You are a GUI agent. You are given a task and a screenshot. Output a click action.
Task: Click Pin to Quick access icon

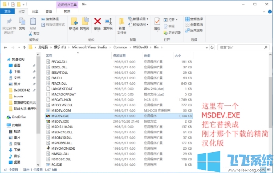[9, 22]
